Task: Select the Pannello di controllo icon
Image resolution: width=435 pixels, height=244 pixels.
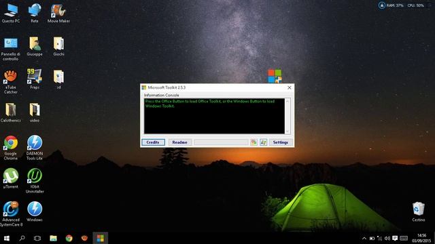Action: click(11, 49)
